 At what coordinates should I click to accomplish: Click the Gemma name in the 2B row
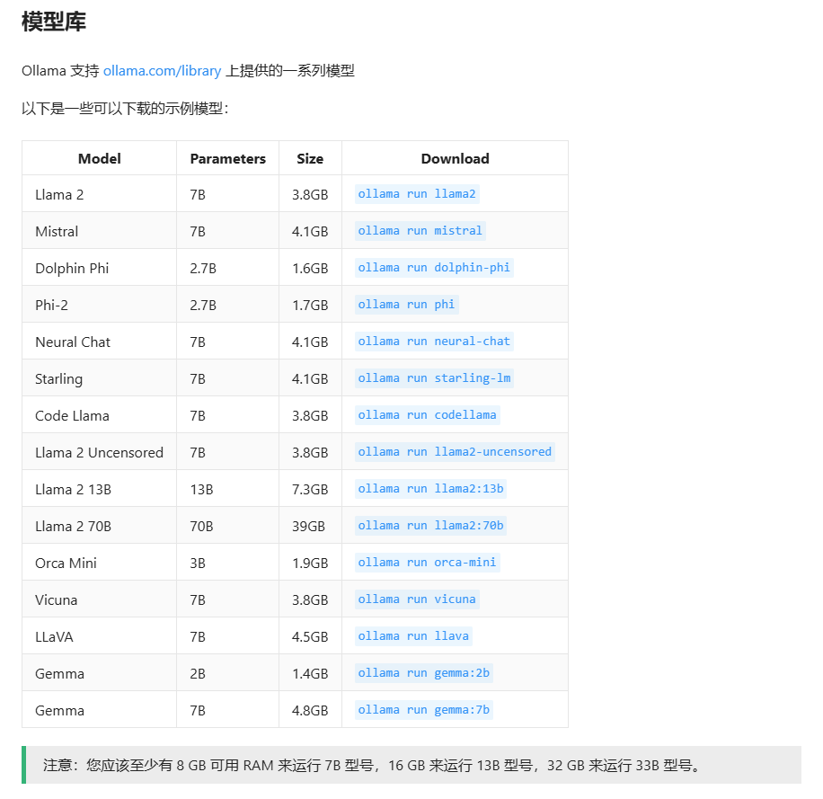click(60, 673)
